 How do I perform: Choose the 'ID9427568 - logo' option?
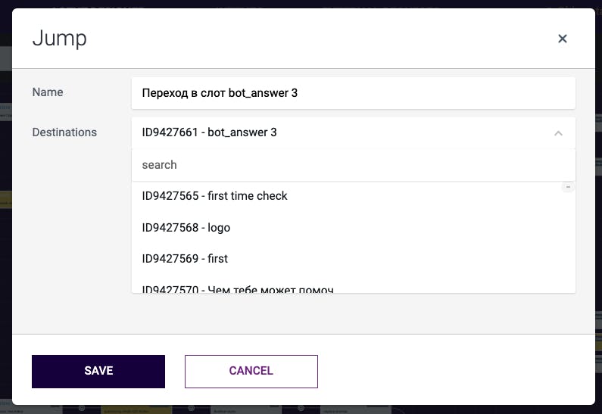point(186,228)
